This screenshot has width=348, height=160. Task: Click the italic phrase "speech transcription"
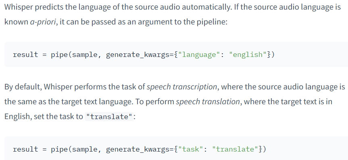[x=182, y=87]
